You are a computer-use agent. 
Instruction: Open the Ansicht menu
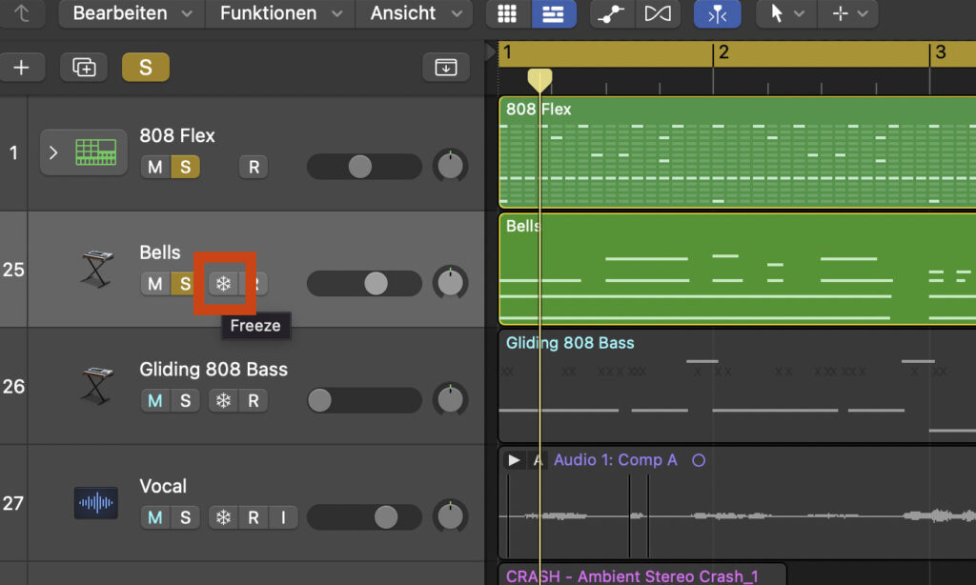pos(415,13)
